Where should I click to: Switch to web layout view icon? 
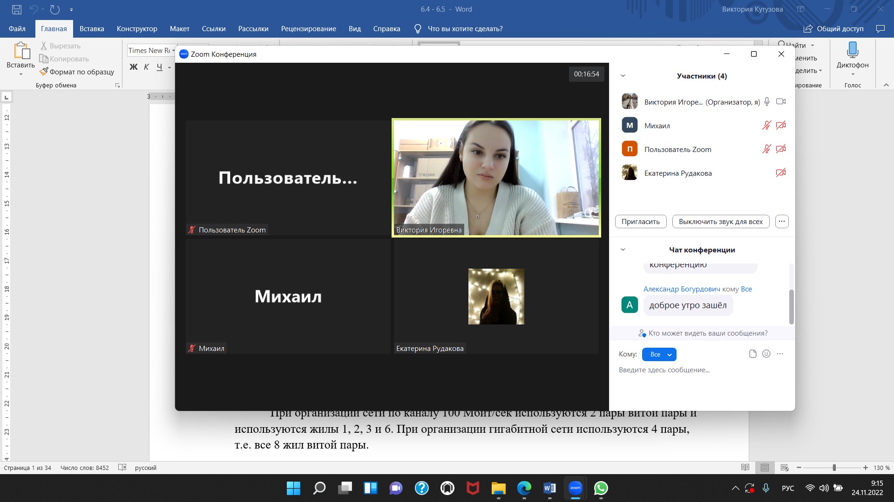[x=785, y=468]
